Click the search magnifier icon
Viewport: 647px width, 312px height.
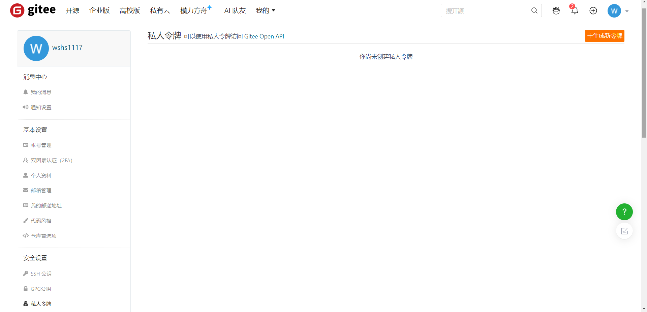[x=534, y=10]
